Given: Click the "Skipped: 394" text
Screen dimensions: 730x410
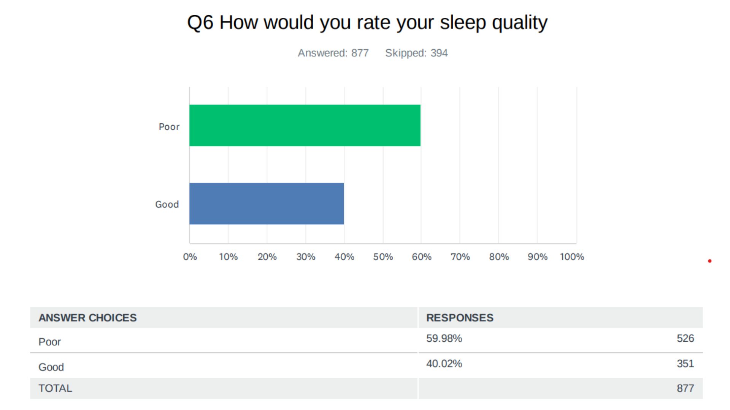Looking at the screenshot, I should click(416, 53).
